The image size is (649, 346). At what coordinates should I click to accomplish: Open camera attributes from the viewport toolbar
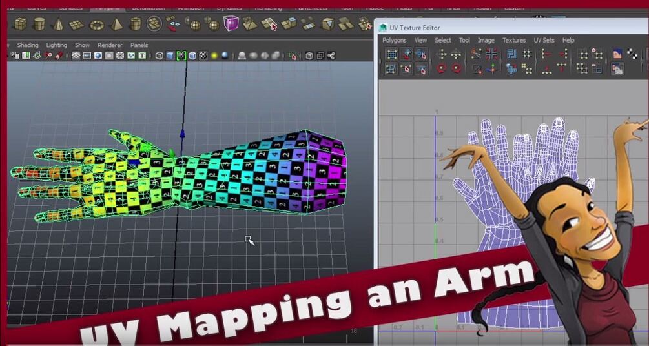[x=15, y=56]
